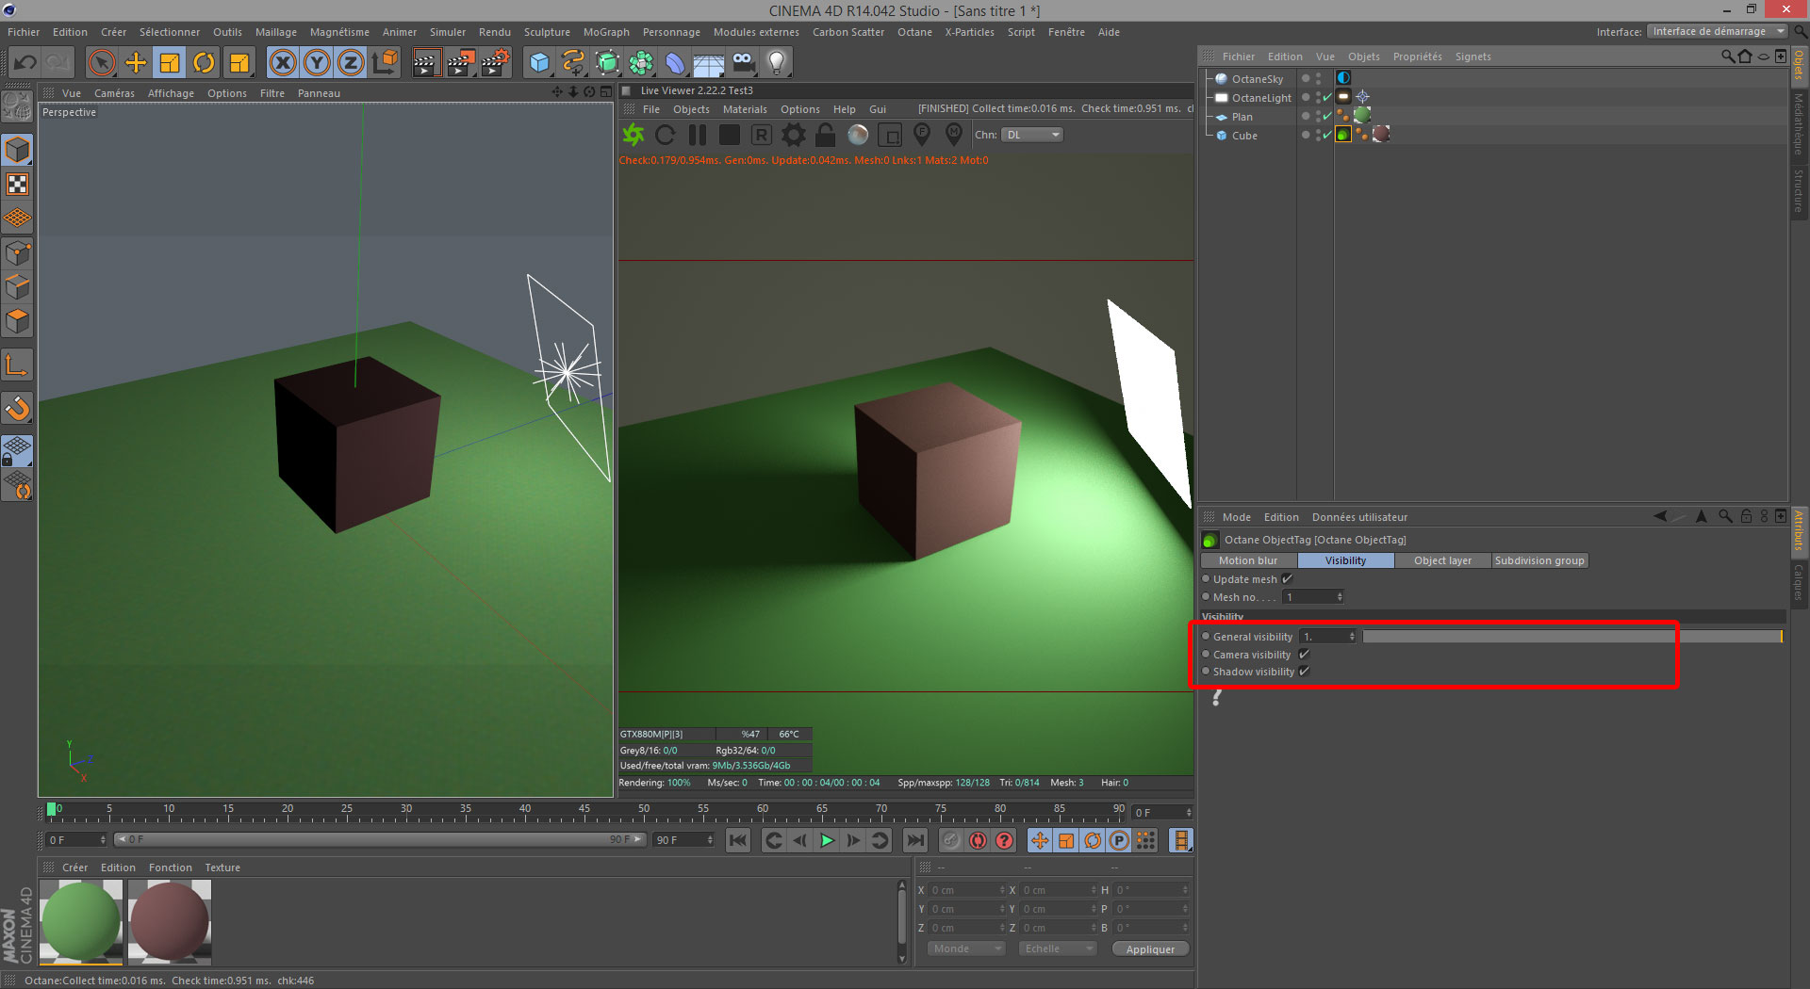Click the Appliquer button
The width and height of the screenshot is (1810, 989).
click(x=1150, y=948)
